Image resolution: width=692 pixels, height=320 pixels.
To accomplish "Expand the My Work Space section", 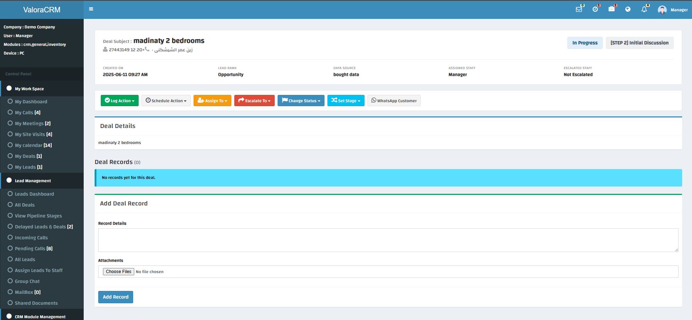I will click(42, 89).
